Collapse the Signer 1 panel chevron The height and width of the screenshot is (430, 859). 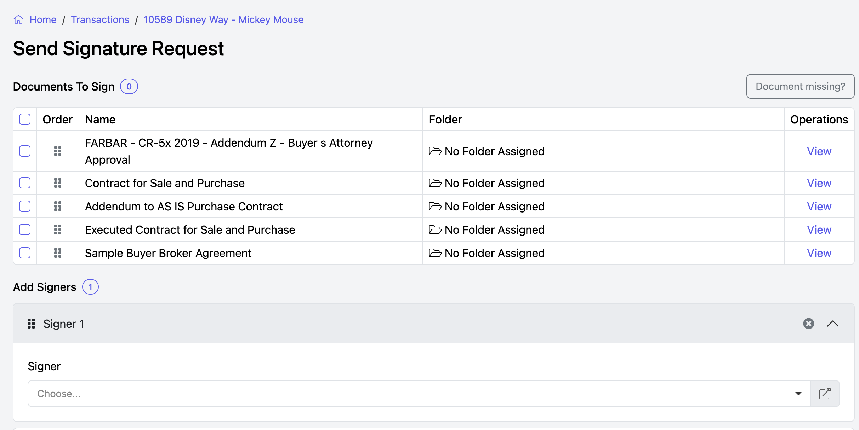pyautogui.click(x=832, y=324)
